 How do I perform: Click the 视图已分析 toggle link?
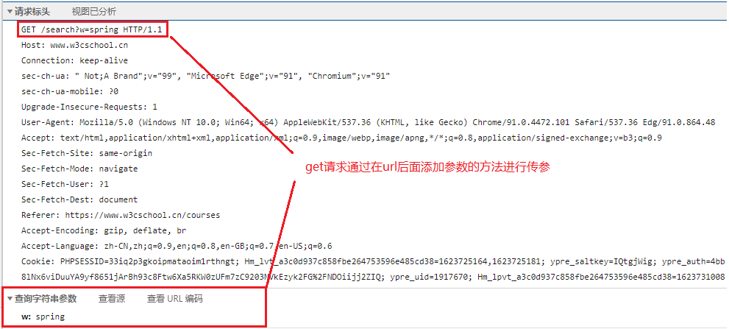tap(93, 12)
